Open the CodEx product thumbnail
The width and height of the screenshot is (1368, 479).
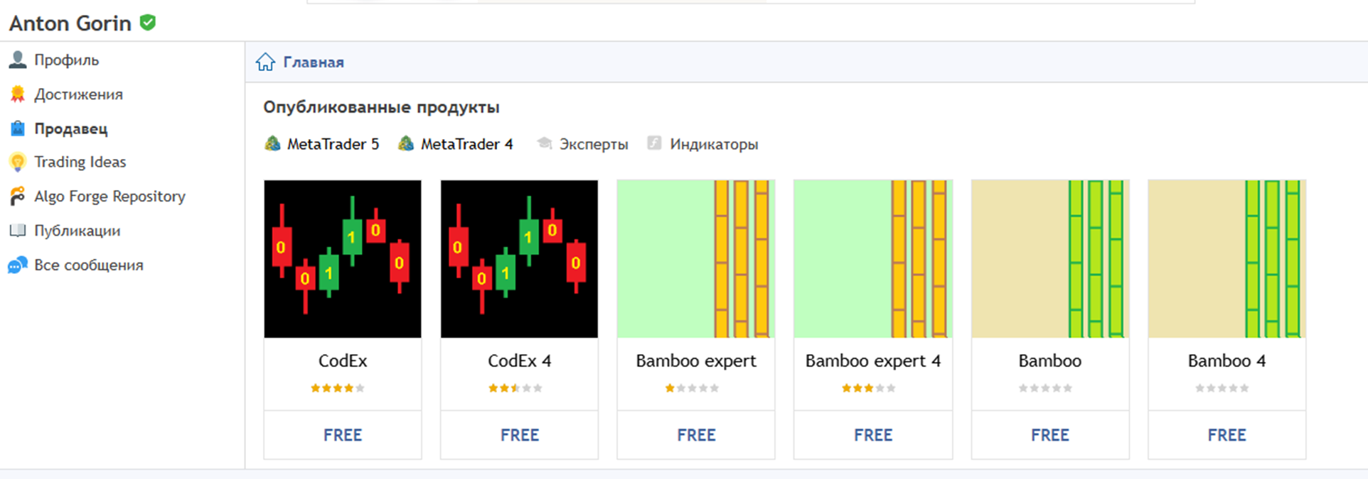[x=343, y=259]
